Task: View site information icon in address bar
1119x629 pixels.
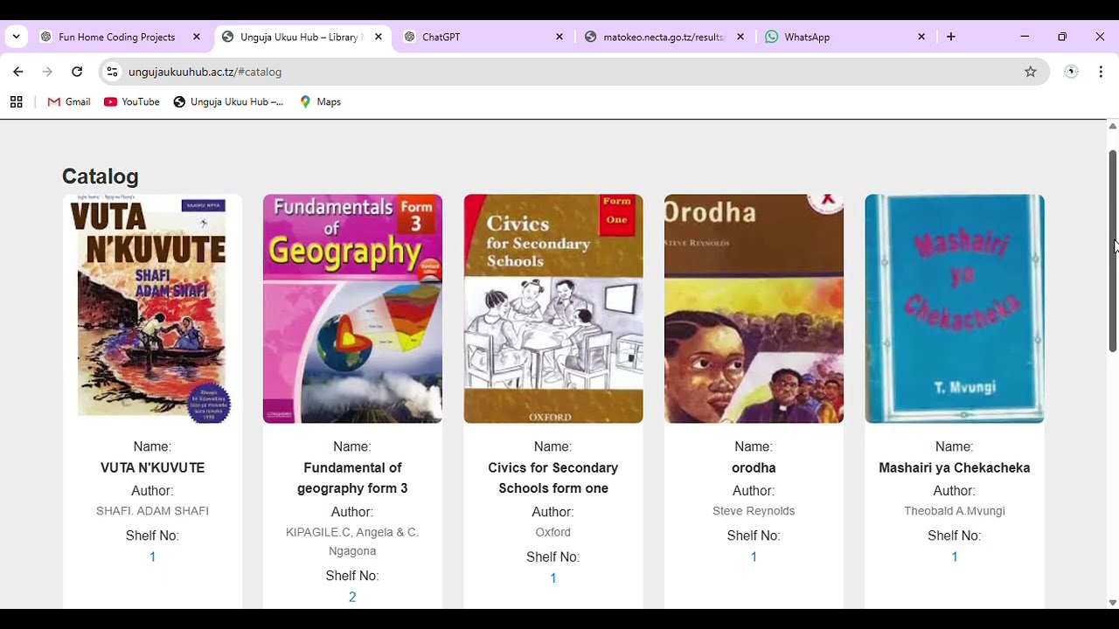Action: coord(112,72)
